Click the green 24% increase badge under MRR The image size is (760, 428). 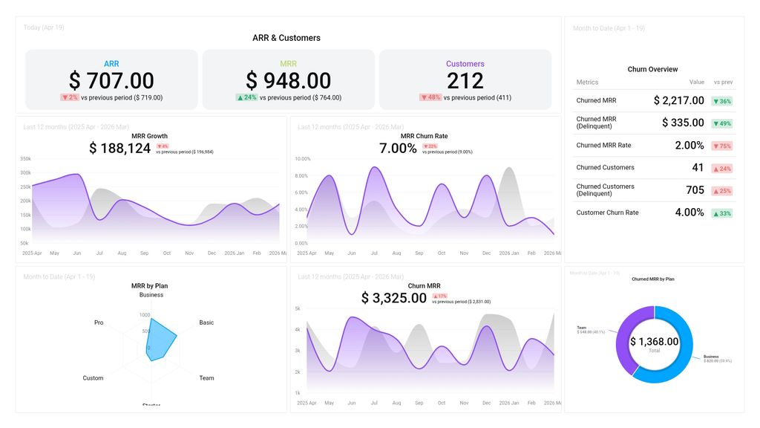click(x=247, y=97)
